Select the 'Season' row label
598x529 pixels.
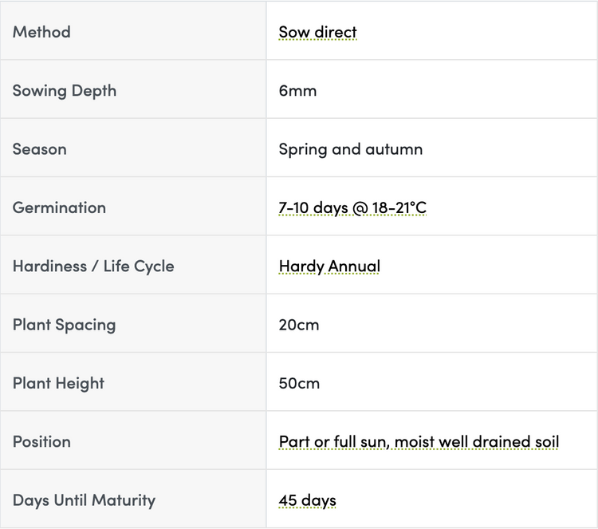40,149
